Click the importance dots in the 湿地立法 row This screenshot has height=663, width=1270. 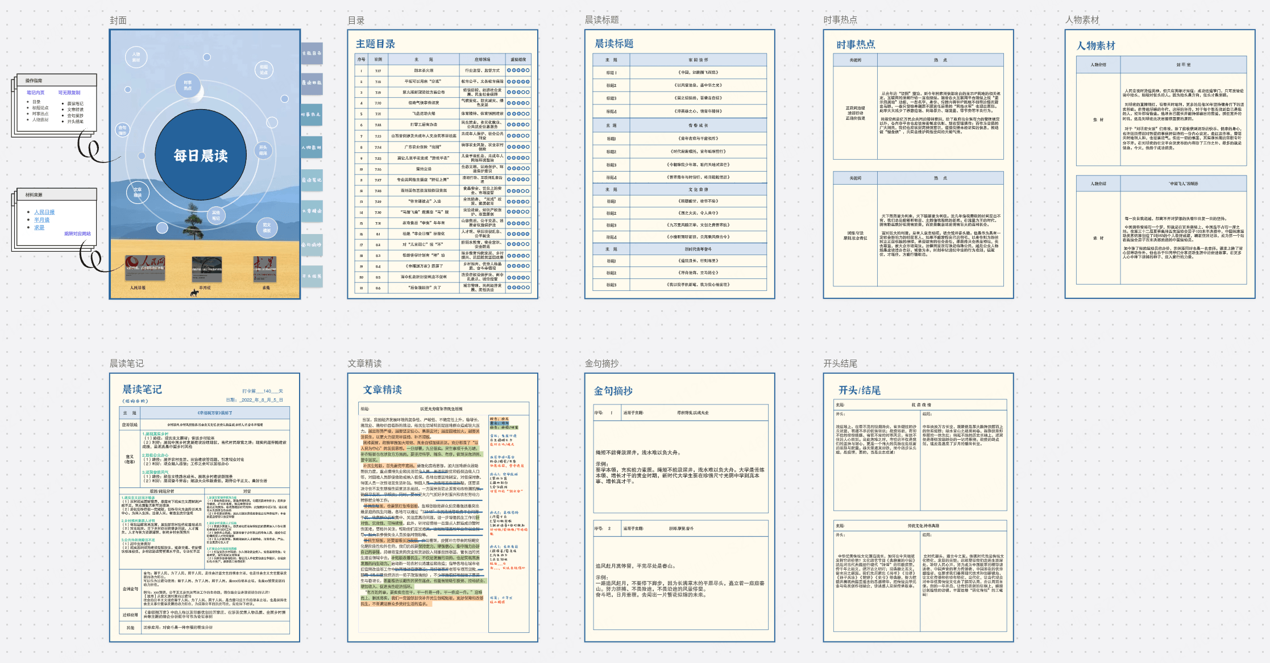tap(518, 169)
